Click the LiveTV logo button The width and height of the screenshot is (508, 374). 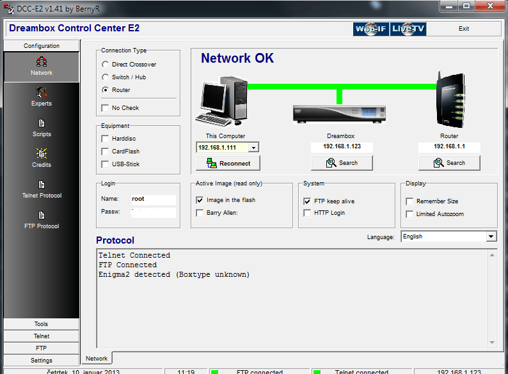click(408, 29)
